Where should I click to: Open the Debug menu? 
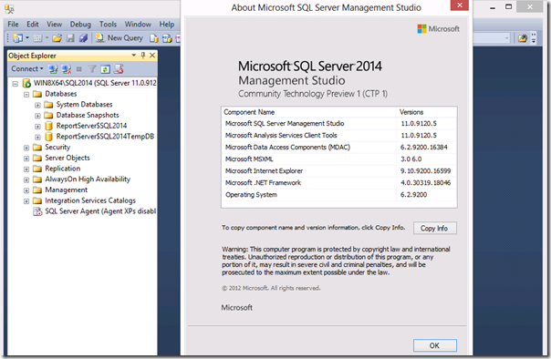coord(80,25)
